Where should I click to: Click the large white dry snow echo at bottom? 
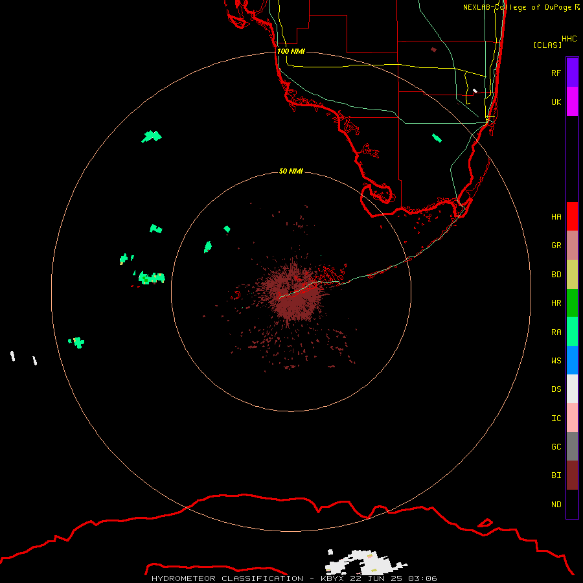click(366, 562)
